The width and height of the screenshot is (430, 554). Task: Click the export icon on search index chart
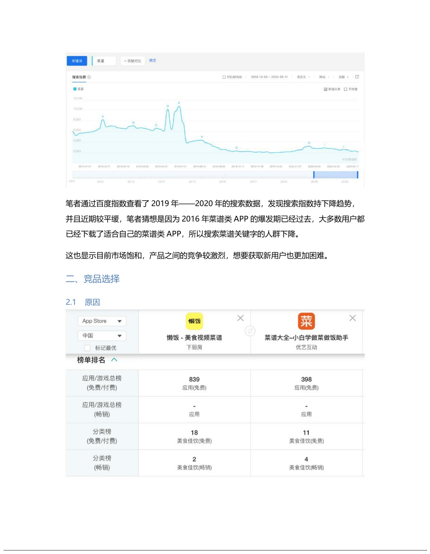pyautogui.click(x=357, y=77)
